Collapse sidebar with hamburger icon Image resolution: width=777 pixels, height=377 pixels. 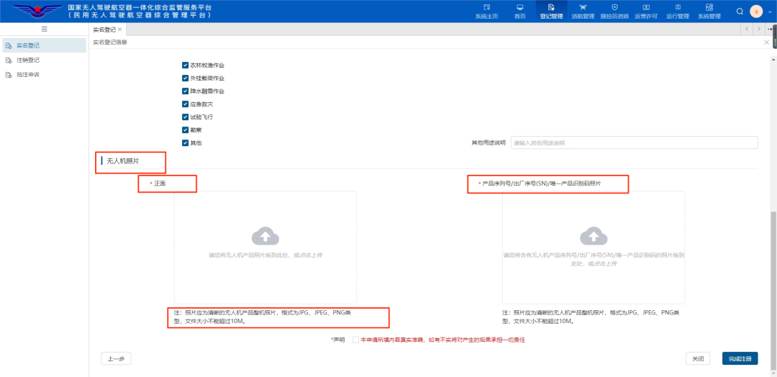[x=44, y=29]
